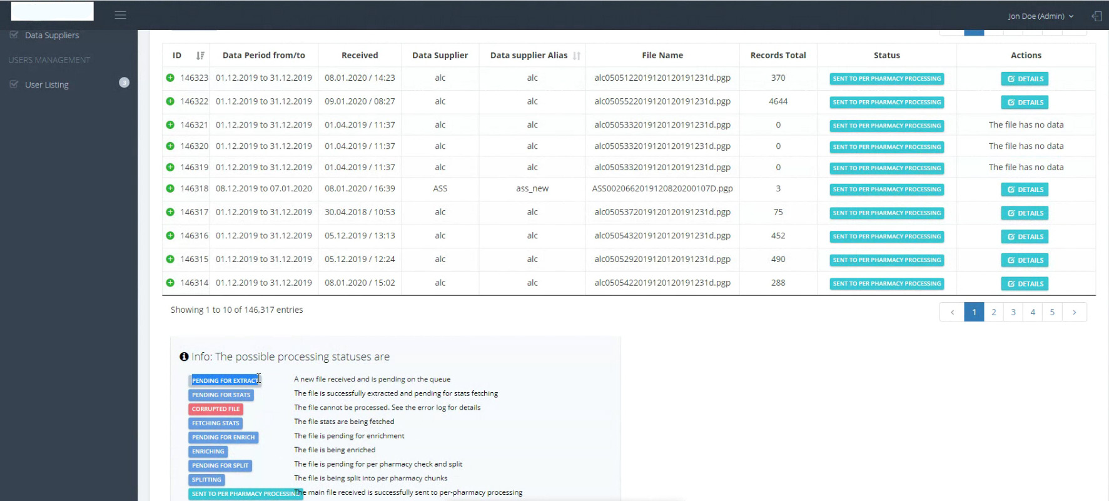Expand row 146317 with the green plus
1109x501 pixels.
170,212
